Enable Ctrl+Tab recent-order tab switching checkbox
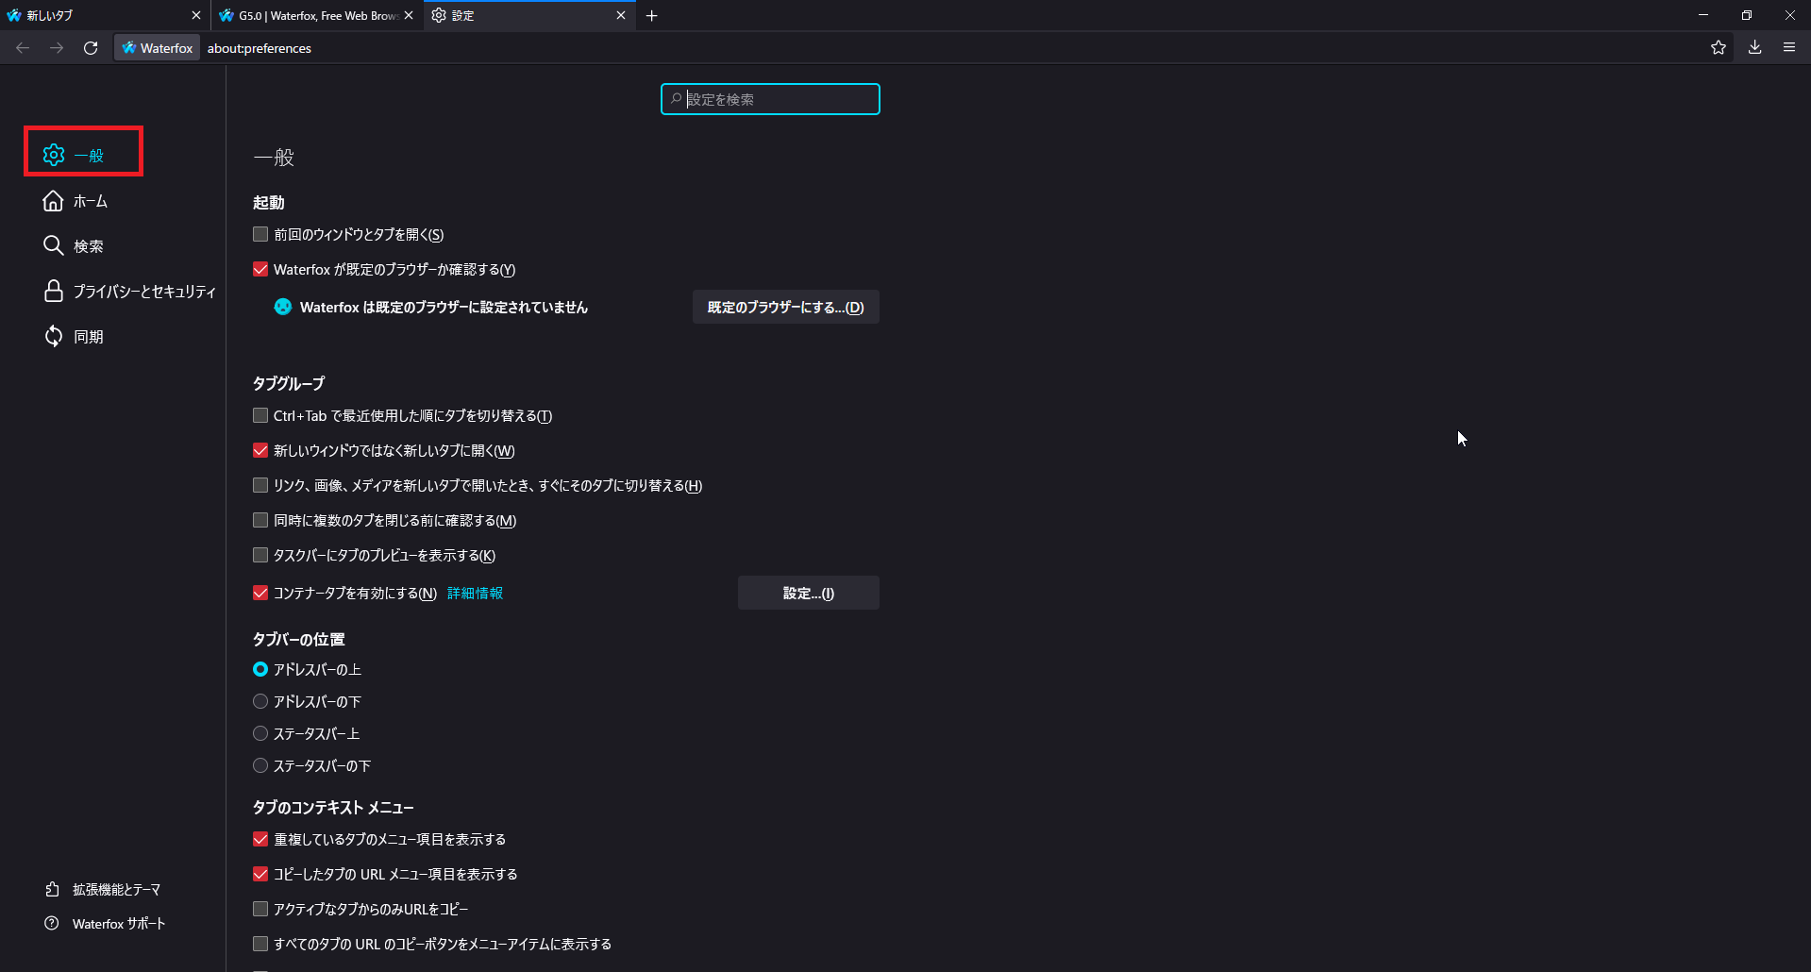 click(260, 415)
